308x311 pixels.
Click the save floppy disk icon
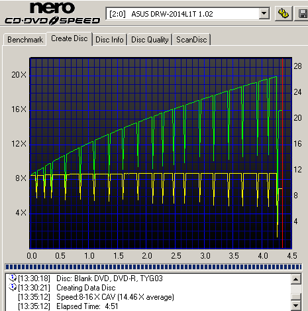(302, 14)
